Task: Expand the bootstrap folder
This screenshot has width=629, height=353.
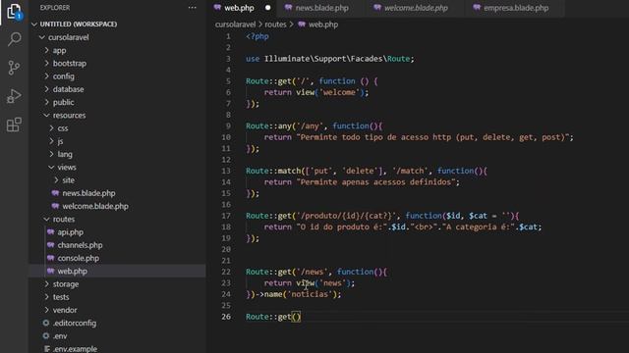Action: pos(46,63)
